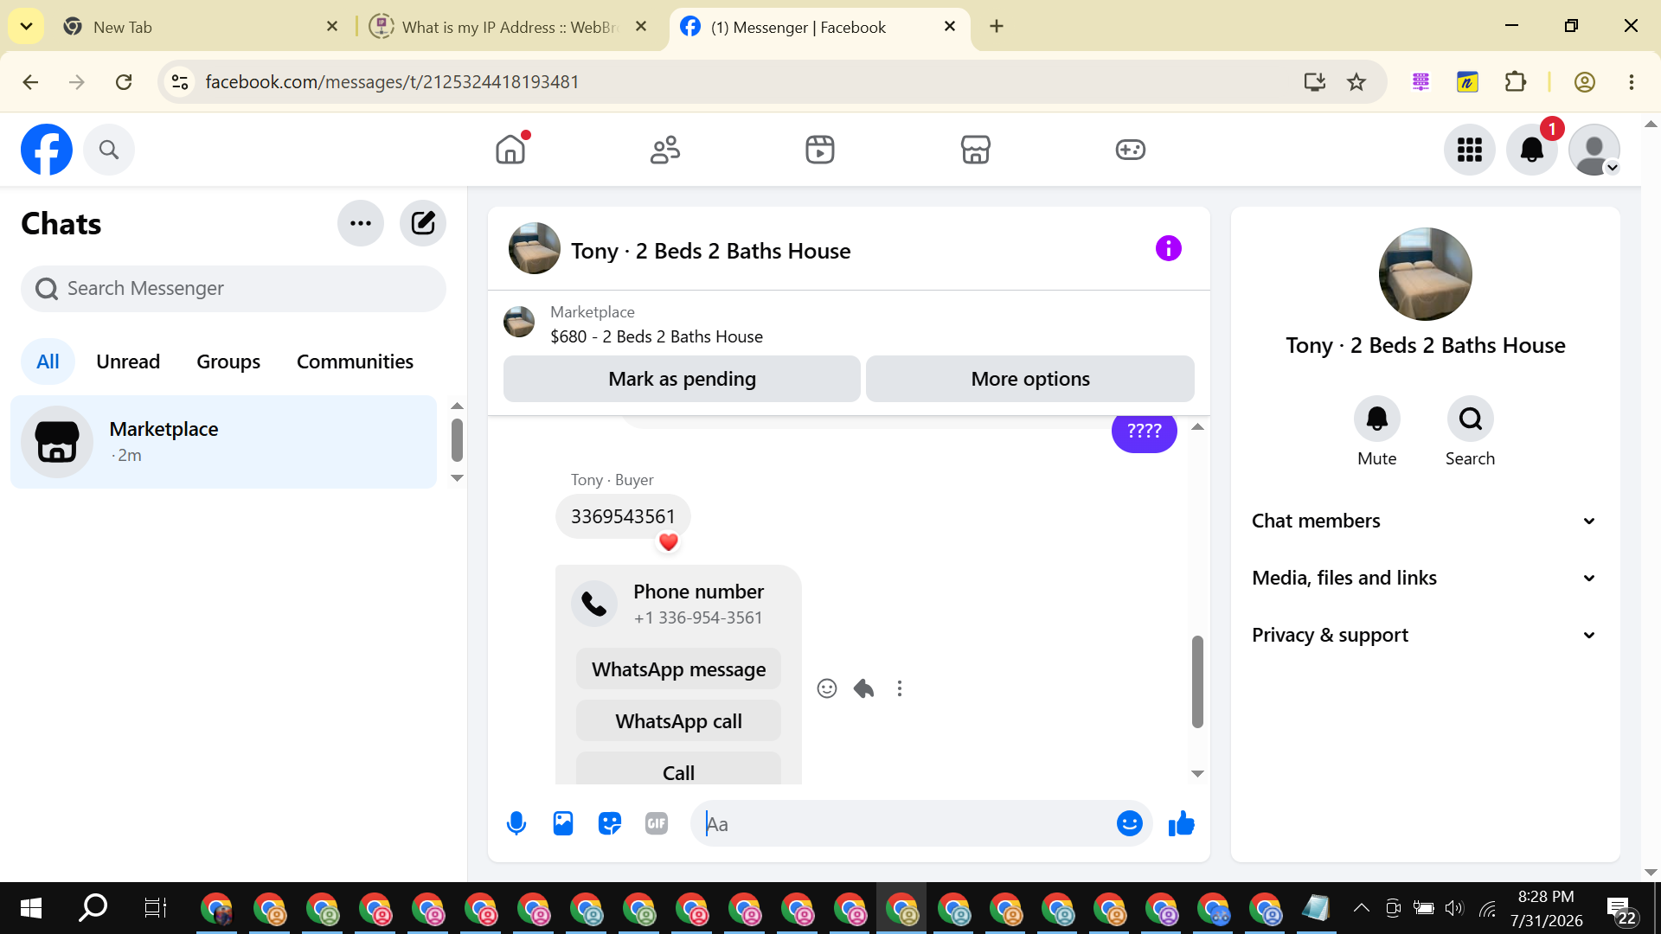Attach a photo file
Viewport: 1661px width, 934px height.
pyautogui.click(x=563, y=824)
